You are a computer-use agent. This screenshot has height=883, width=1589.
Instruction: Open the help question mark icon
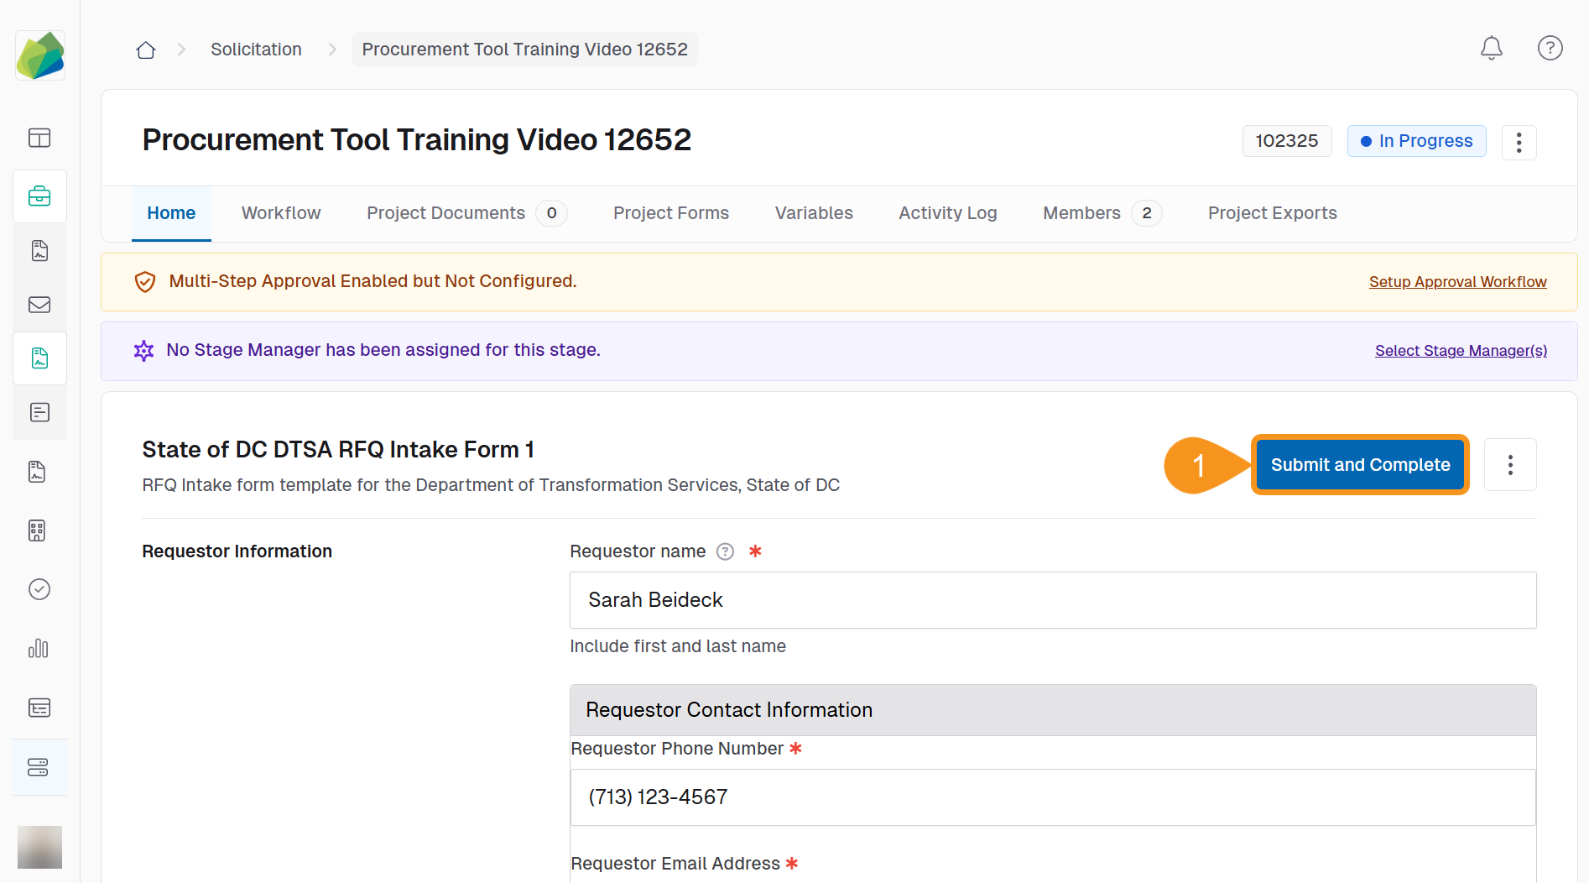point(1550,49)
